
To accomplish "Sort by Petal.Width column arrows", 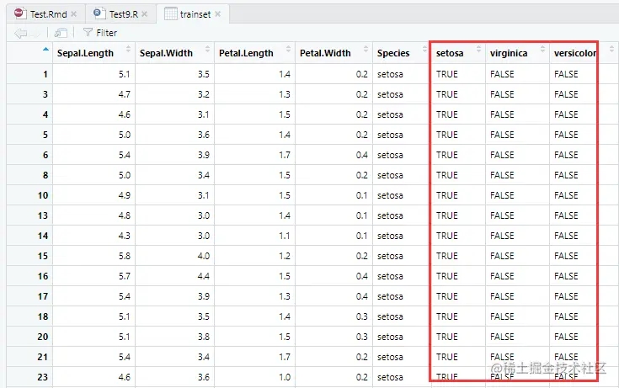I will [x=366, y=50].
